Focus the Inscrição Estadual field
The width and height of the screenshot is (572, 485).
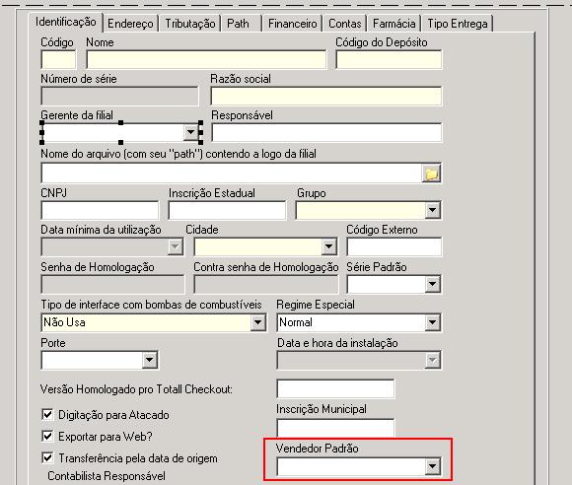pyautogui.click(x=227, y=210)
